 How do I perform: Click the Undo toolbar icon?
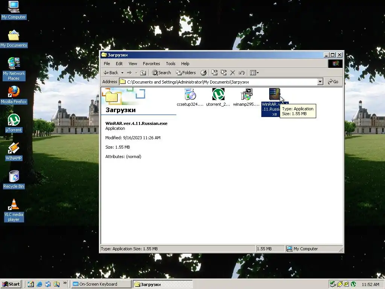pyautogui.click(x=242, y=73)
